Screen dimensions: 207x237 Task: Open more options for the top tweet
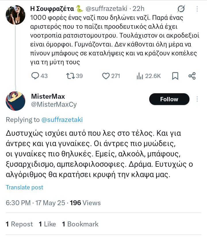197,9
